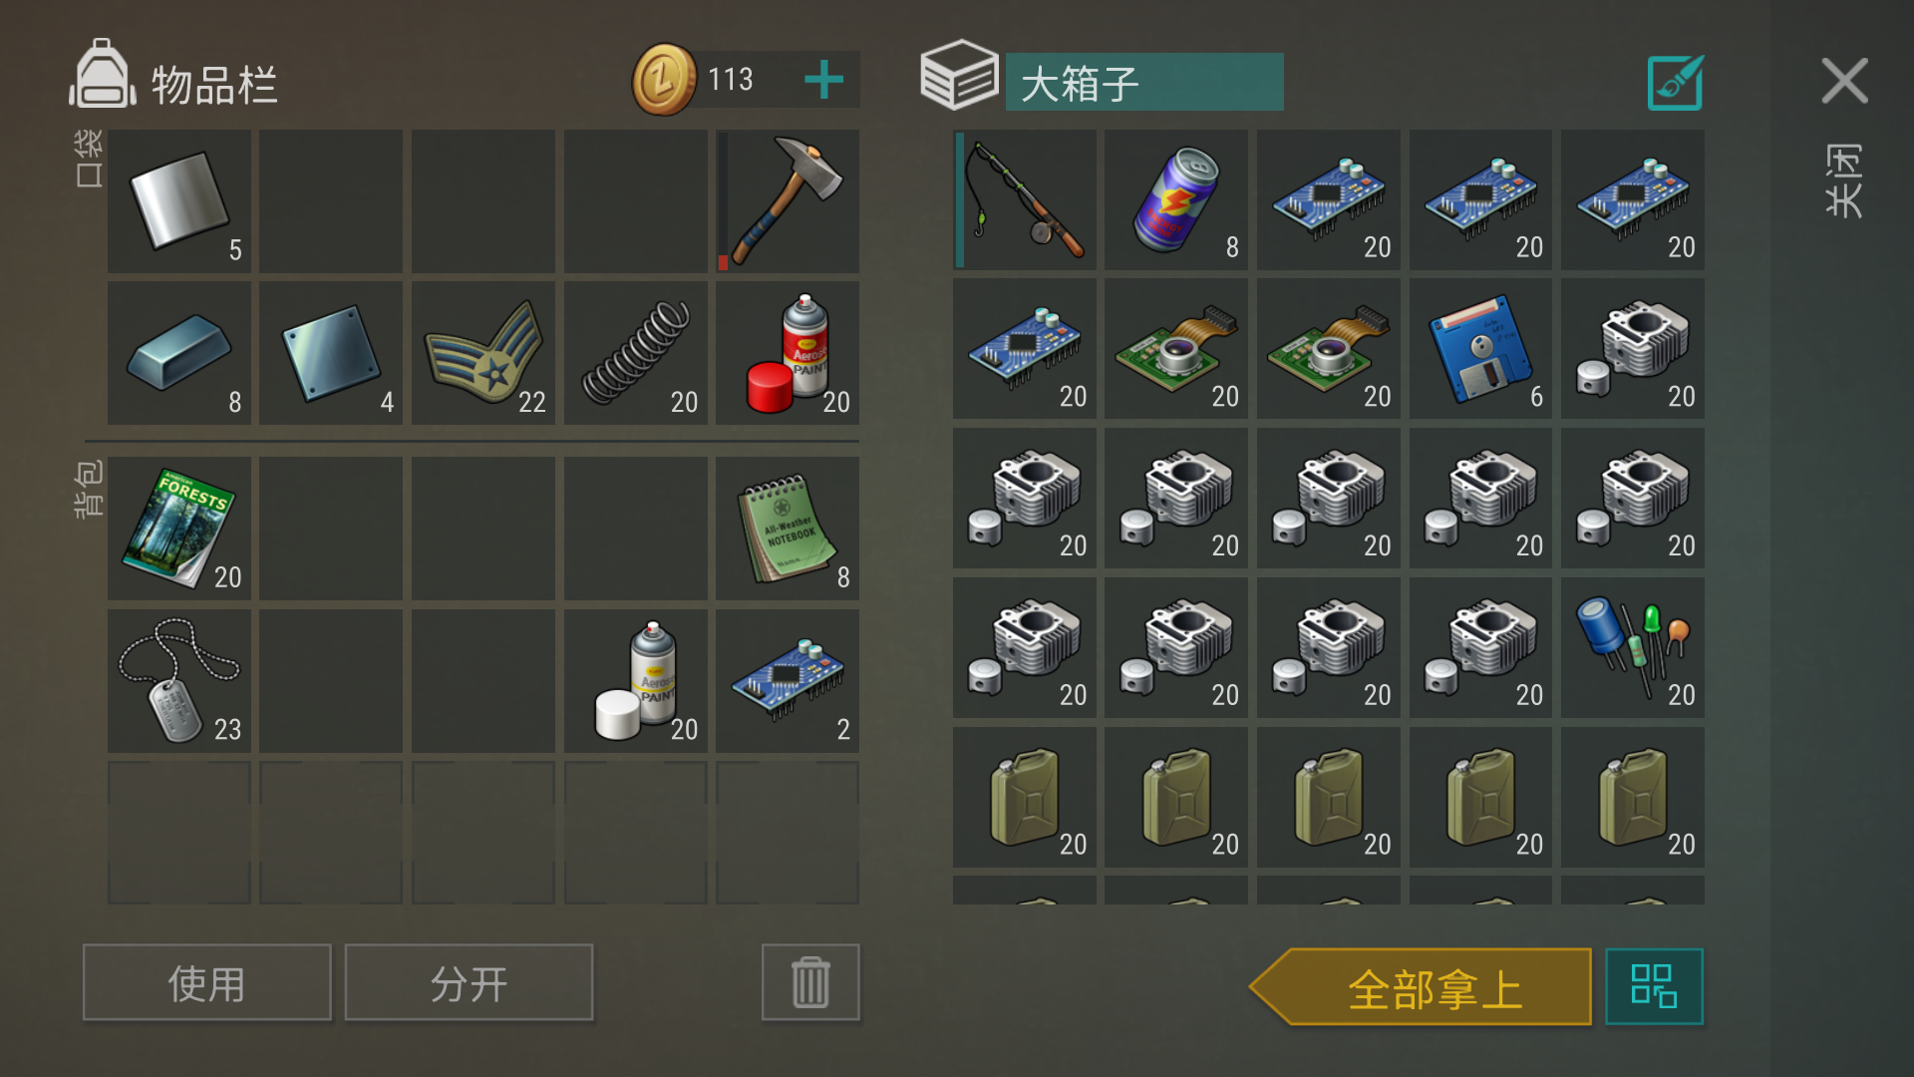Select the red aerosol paint can
1914x1077 pixels.
pos(788,353)
